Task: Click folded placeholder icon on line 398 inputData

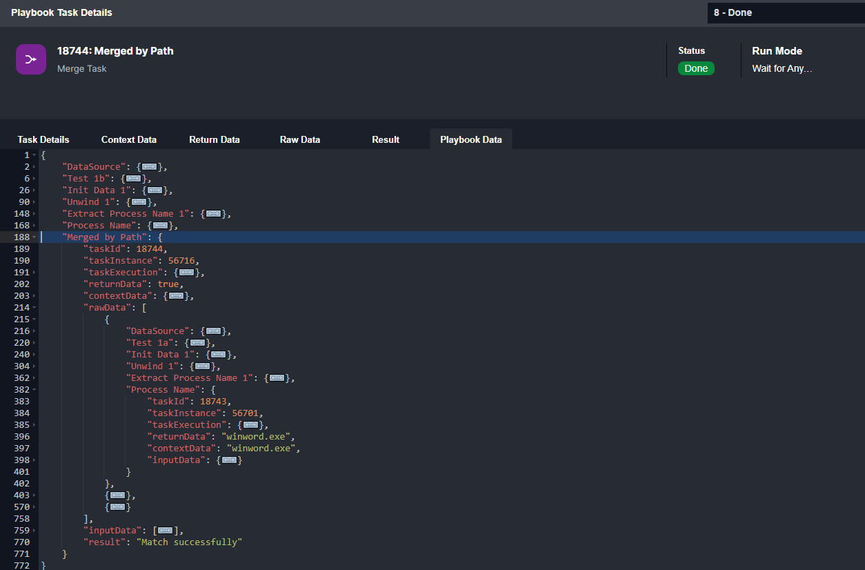Action: (x=230, y=460)
